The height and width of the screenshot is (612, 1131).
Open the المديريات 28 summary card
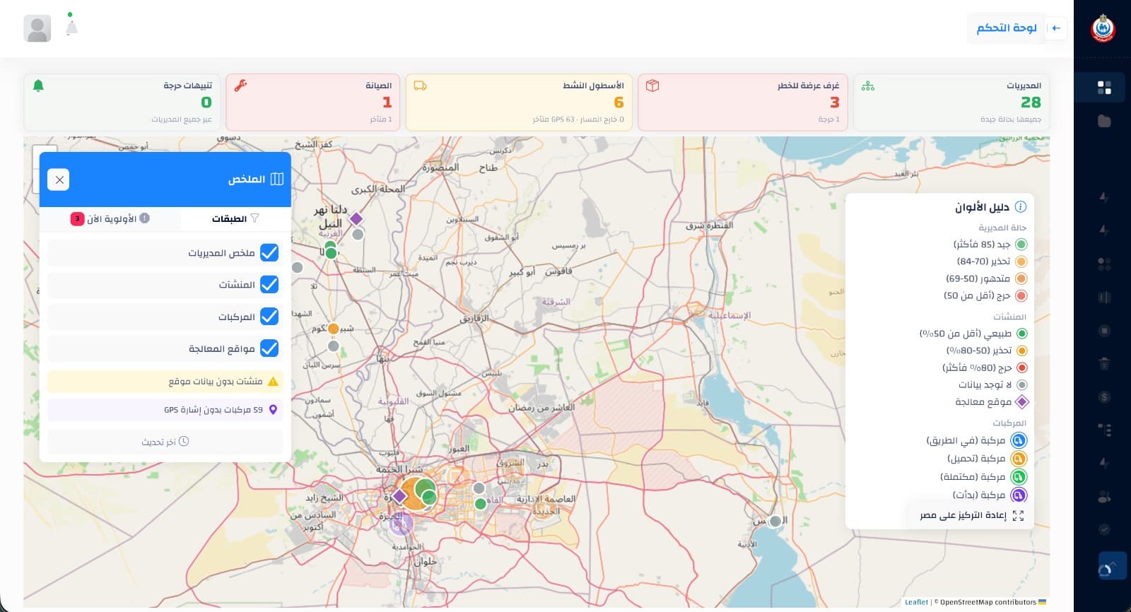click(x=951, y=102)
